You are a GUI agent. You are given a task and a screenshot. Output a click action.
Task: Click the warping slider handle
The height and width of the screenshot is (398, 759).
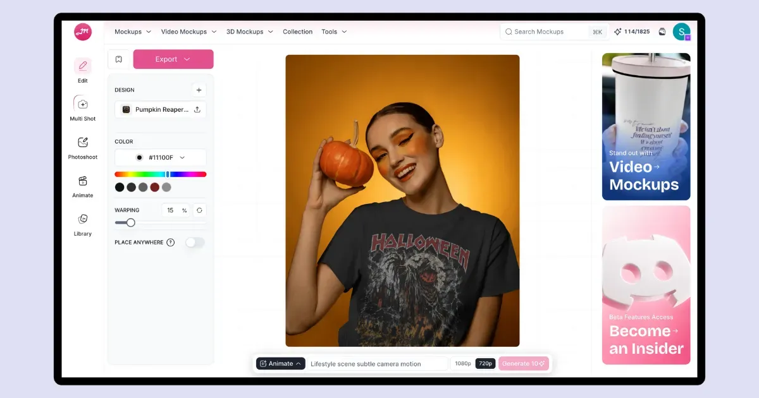click(x=130, y=222)
